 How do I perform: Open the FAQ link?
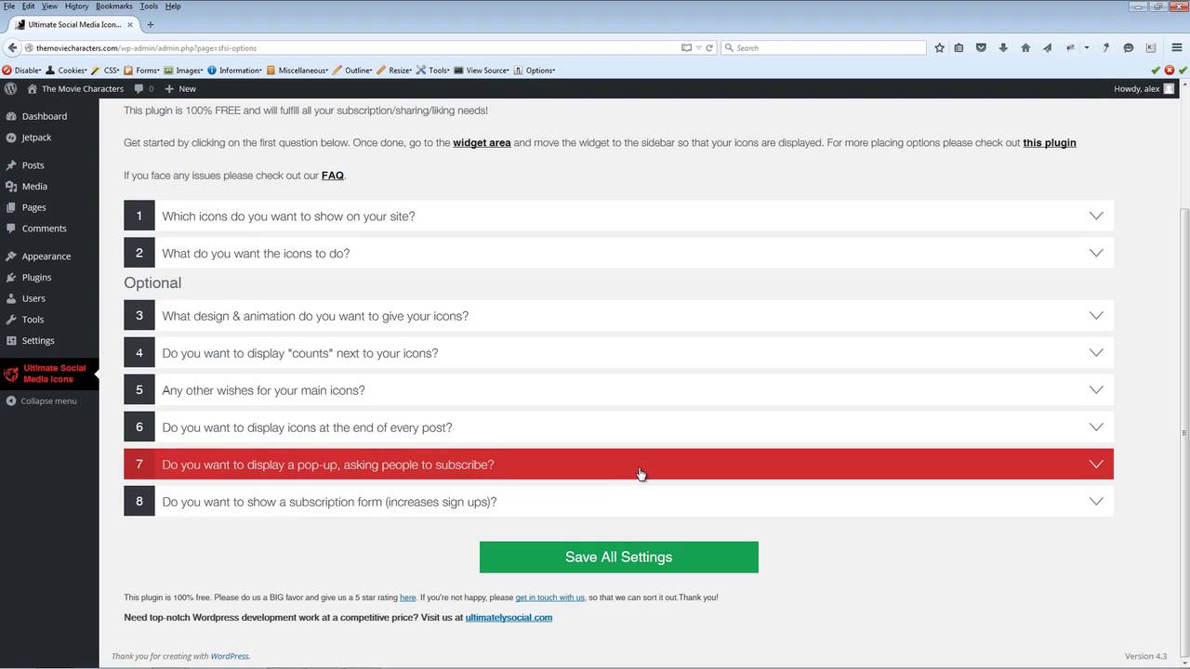pos(333,176)
